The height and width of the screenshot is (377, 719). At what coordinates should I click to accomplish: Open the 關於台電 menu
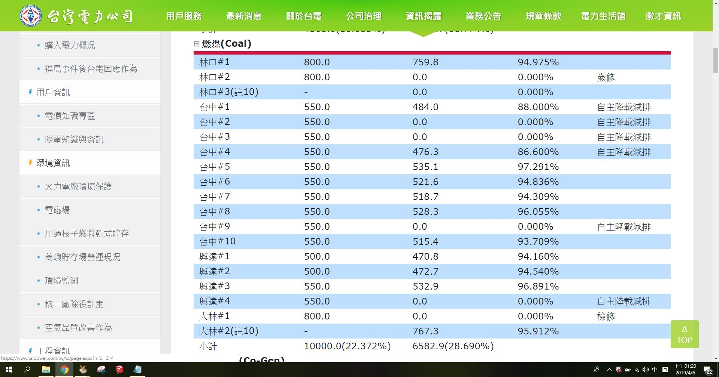pyautogui.click(x=304, y=16)
